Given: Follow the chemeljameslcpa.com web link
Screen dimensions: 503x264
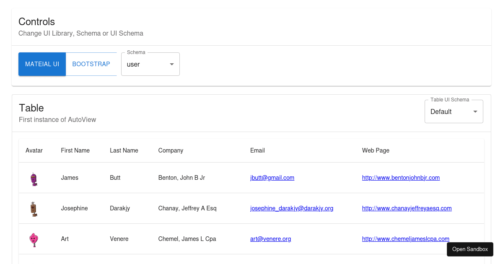Looking at the screenshot, I should tap(405, 239).
